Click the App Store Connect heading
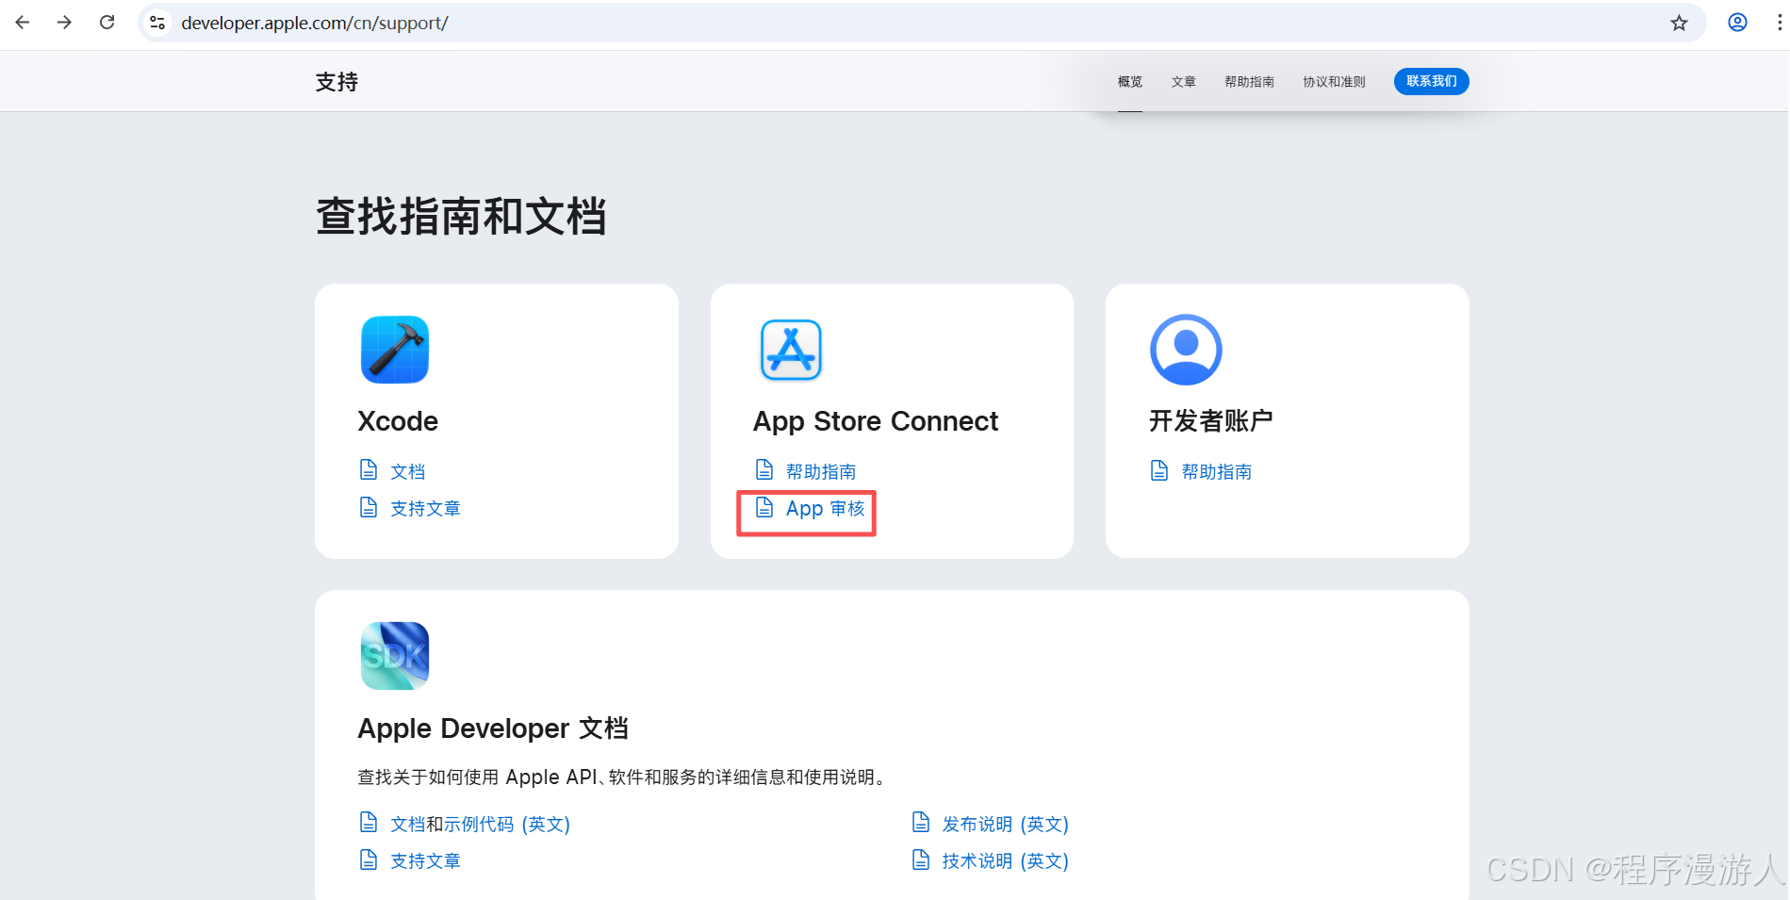The image size is (1790, 900). coord(876,421)
